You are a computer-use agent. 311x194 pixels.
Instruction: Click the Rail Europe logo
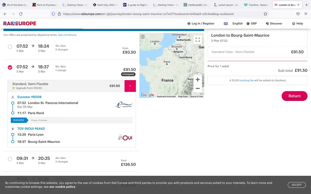click(x=20, y=23)
